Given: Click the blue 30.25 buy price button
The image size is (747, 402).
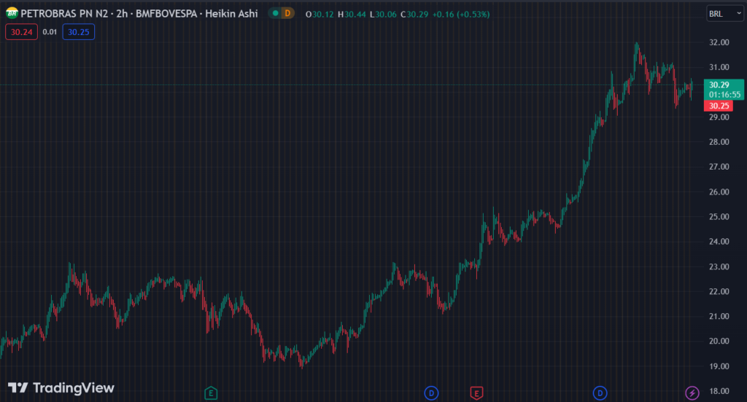Looking at the screenshot, I should pos(79,32).
